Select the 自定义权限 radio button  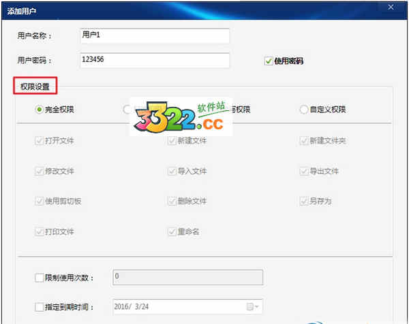click(x=304, y=110)
